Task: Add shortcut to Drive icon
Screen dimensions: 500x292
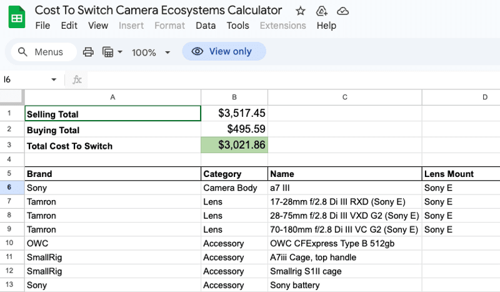Action: click(x=321, y=11)
